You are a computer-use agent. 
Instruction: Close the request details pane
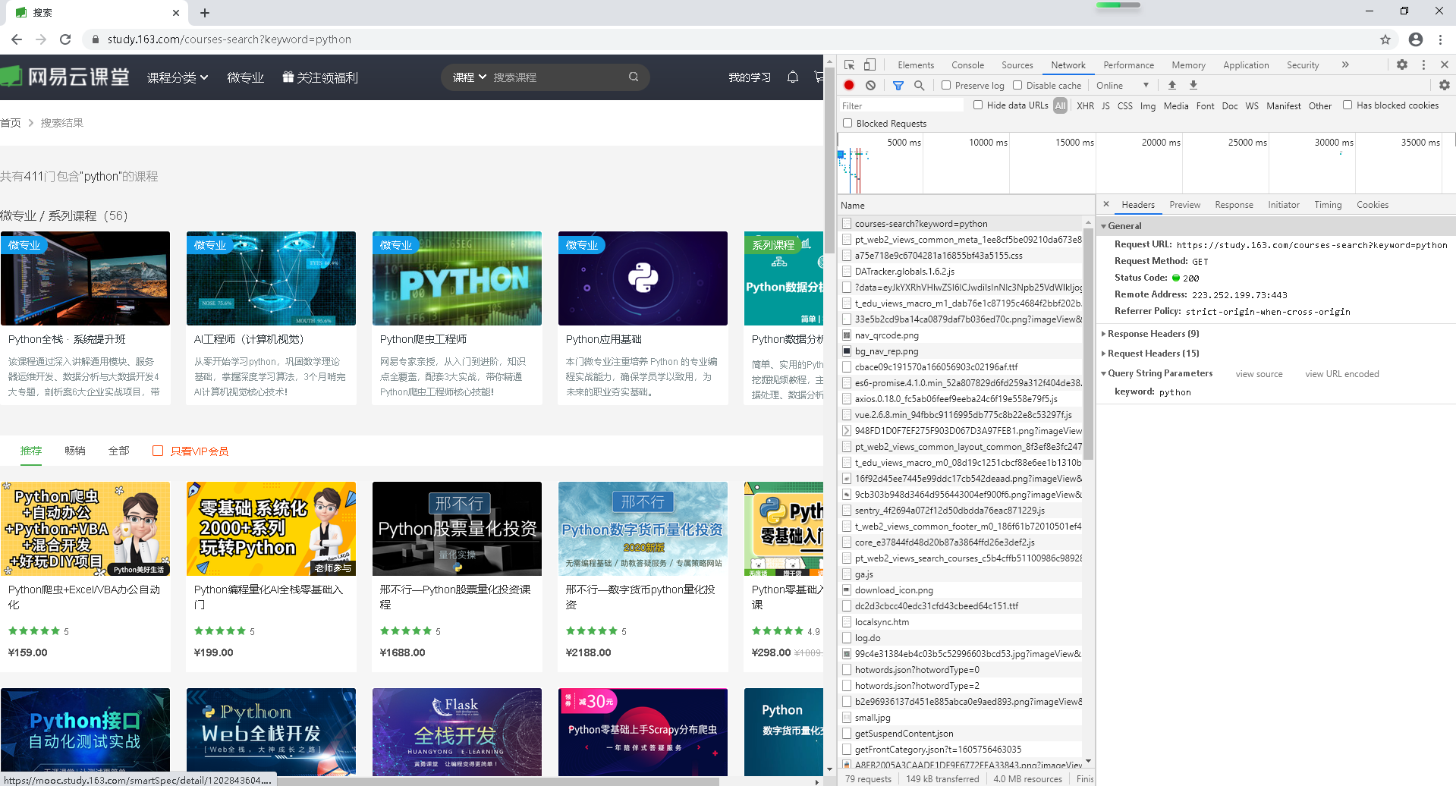[x=1106, y=204]
